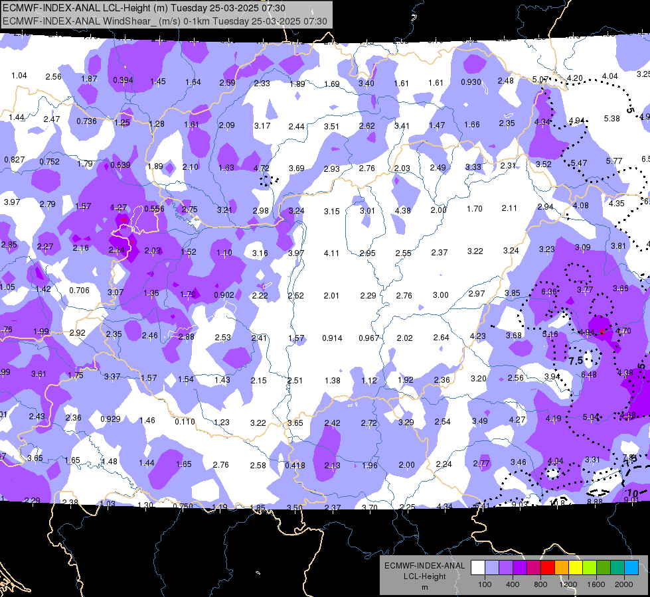This screenshot has height=597, width=650.
Task: Click the legend label 1200
Action: pos(568,584)
